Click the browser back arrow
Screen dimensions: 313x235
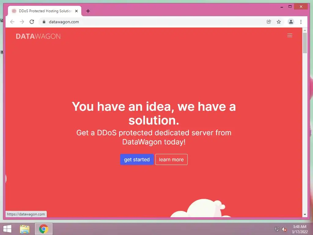pyautogui.click(x=12, y=22)
